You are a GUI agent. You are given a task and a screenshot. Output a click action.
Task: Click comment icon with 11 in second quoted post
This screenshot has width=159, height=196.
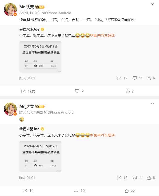pyautogui.click(x=135, y=178)
